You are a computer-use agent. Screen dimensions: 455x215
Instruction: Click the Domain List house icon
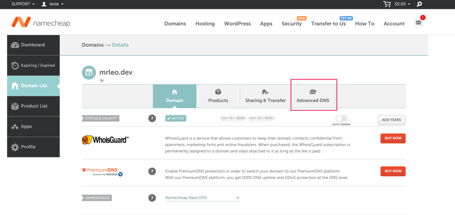[15, 86]
